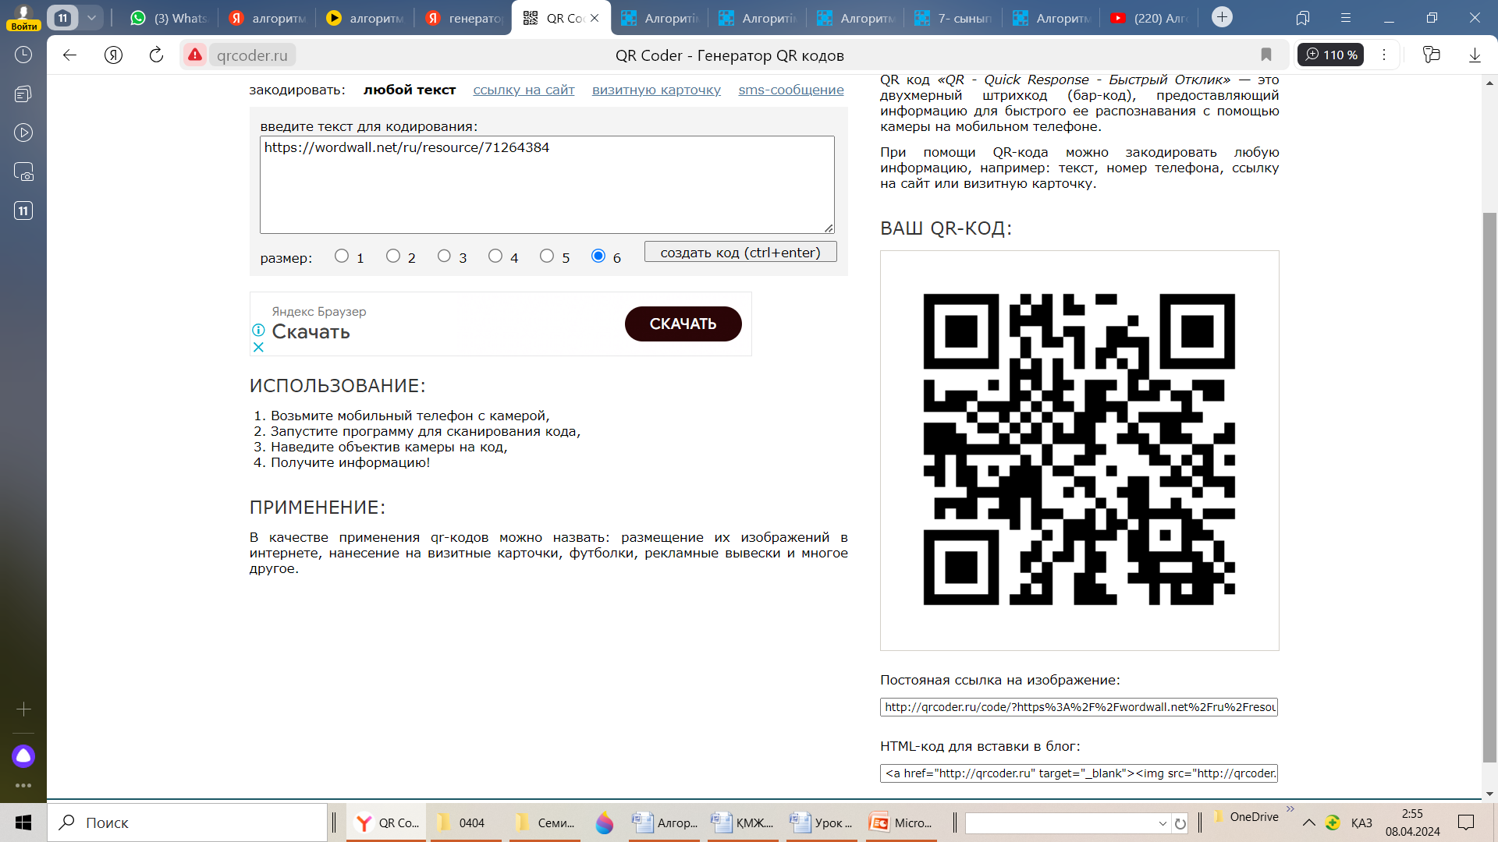Select size 1 radio button
Viewport: 1498px width, 842px height.
click(x=342, y=256)
